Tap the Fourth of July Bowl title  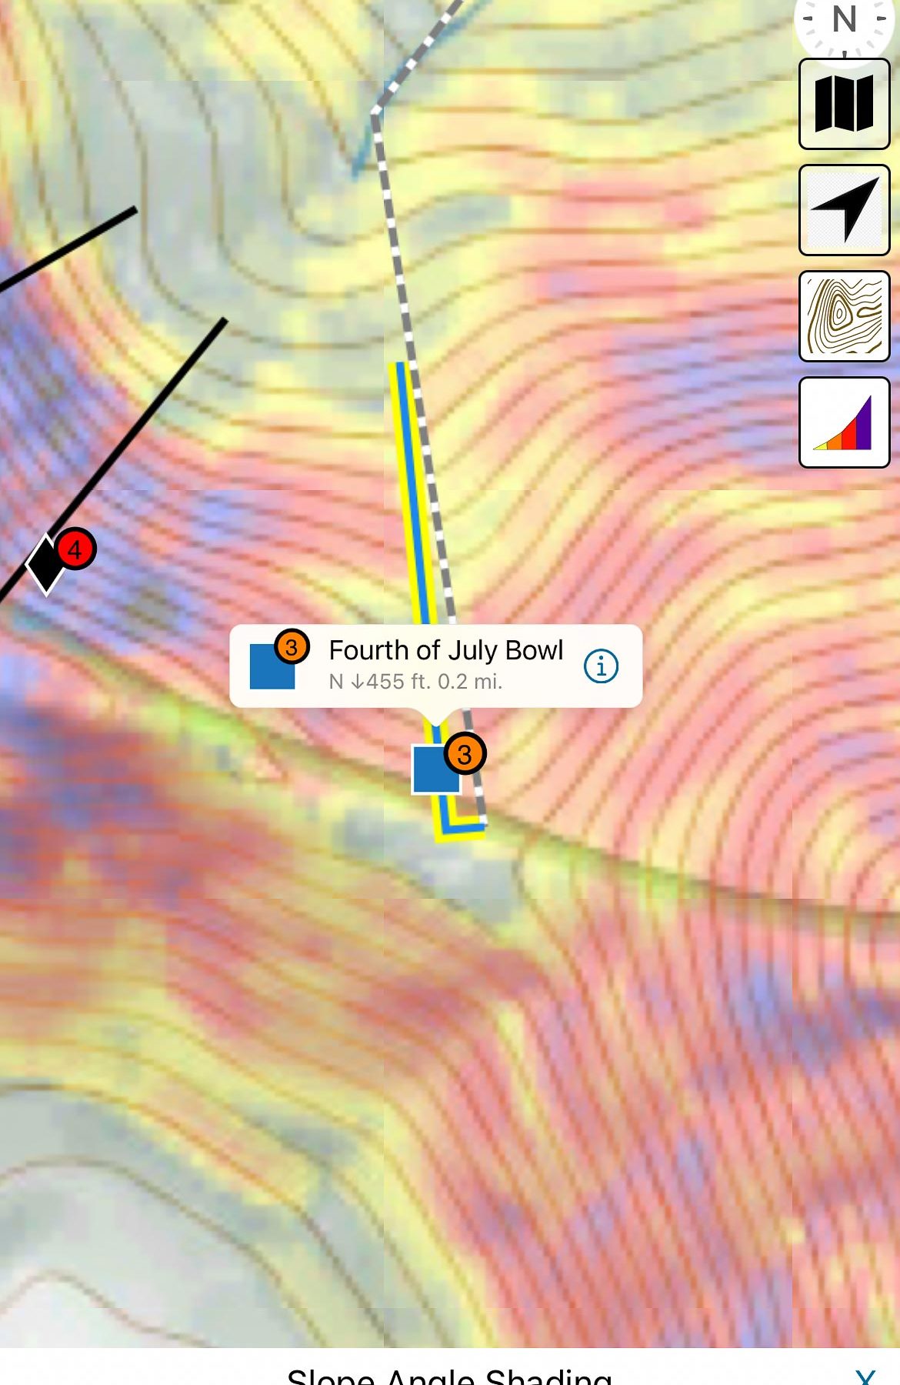(445, 650)
